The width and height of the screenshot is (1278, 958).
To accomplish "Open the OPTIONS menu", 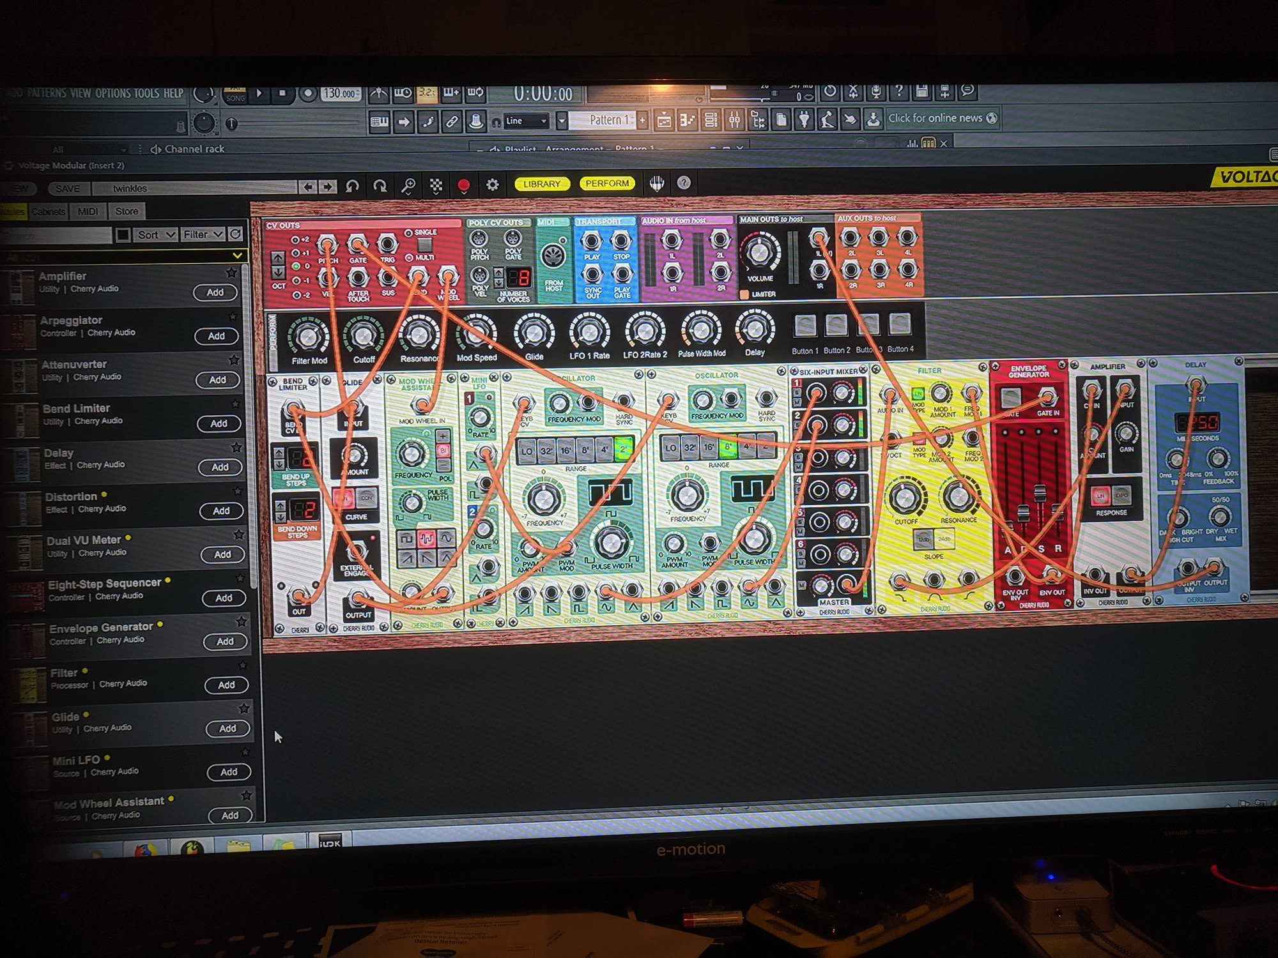I will pyautogui.click(x=114, y=93).
